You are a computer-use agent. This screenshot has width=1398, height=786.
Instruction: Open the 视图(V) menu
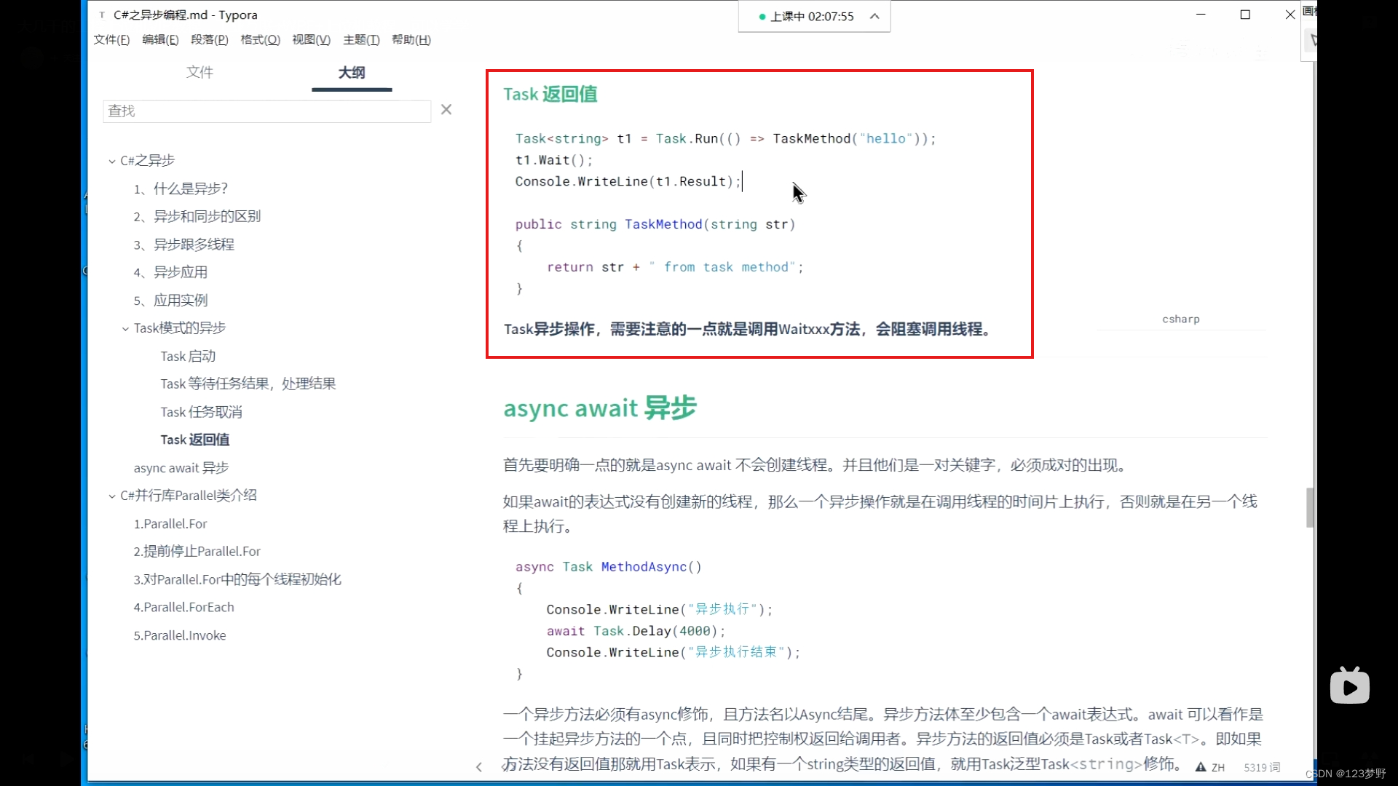[311, 39]
